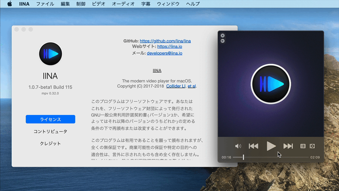Open the GitHub link for iina
The width and height of the screenshot is (339, 191).
[165, 41]
